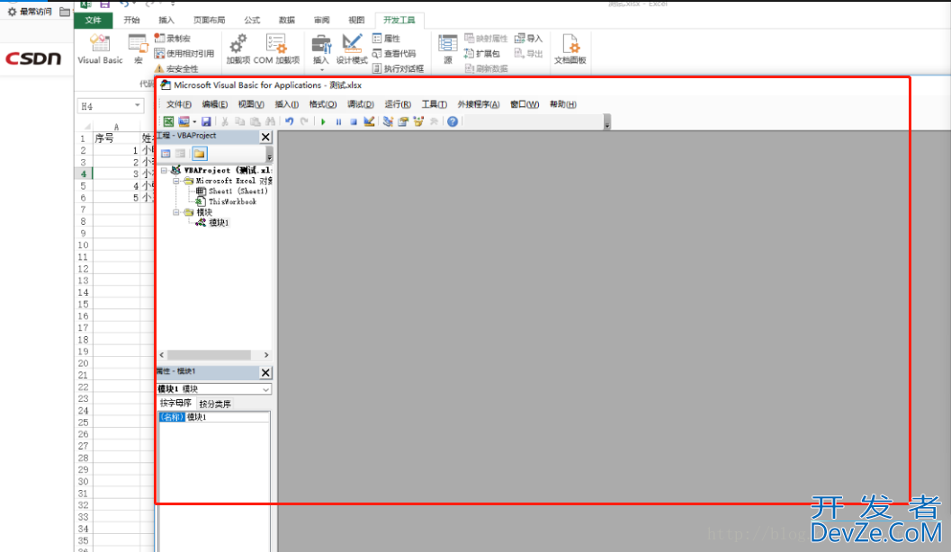Toggle 使用相对引用 in the ribbon
The image size is (951, 552).
[x=184, y=53]
